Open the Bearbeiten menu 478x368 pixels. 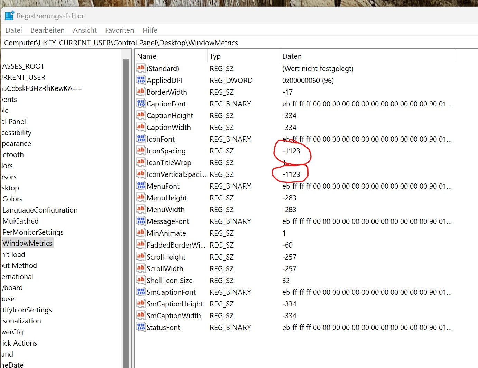(x=47, y=30)
